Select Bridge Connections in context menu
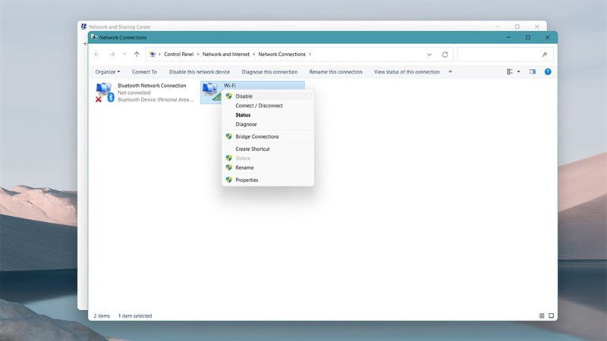This screenshot has width=607, height=341. pyautogui.click(x=256, y=136)
